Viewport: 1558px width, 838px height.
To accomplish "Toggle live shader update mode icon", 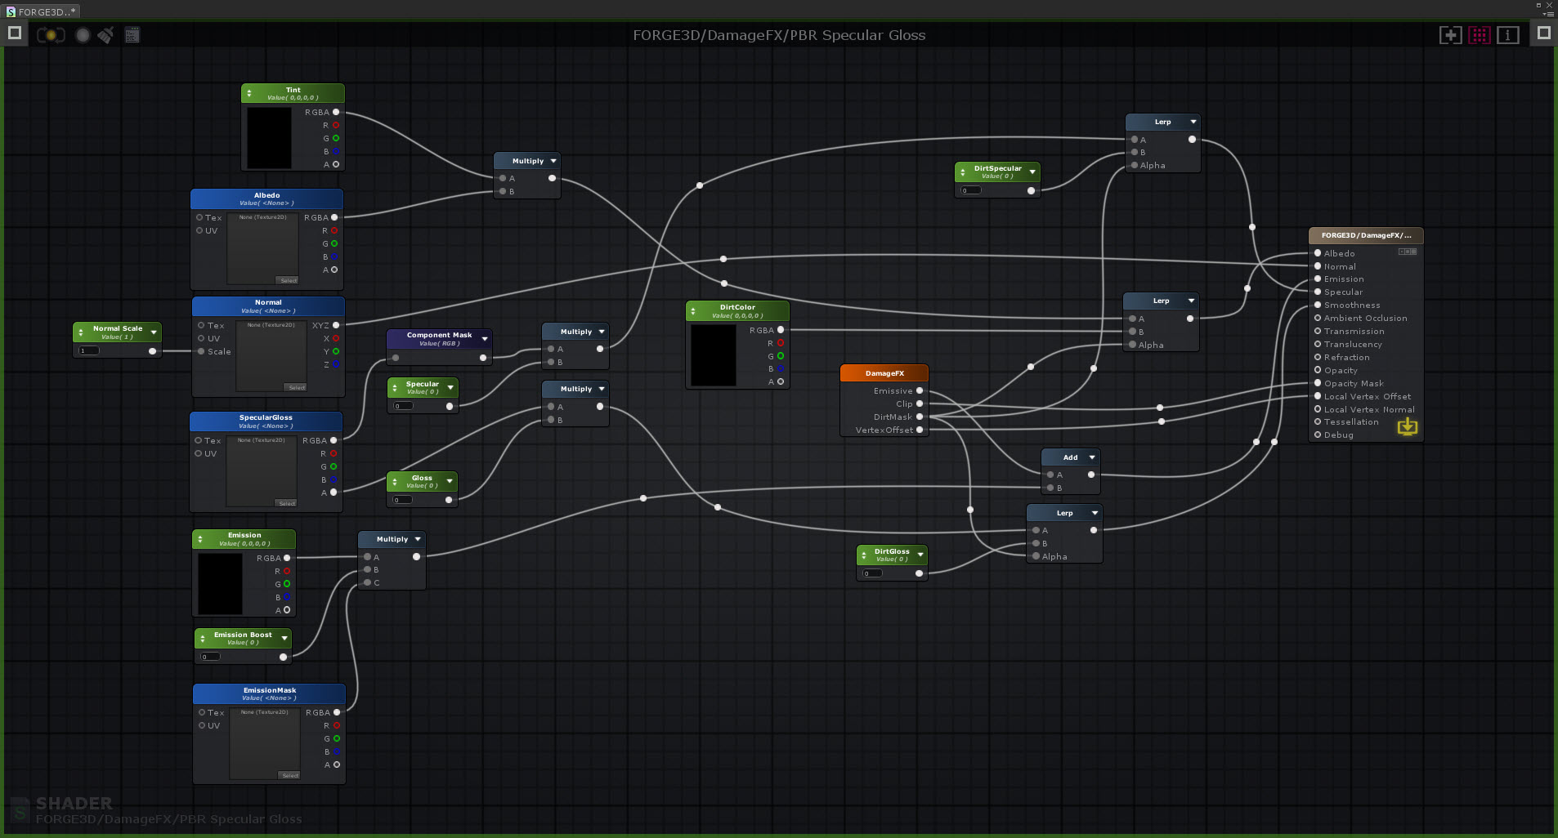I will 51,35.
